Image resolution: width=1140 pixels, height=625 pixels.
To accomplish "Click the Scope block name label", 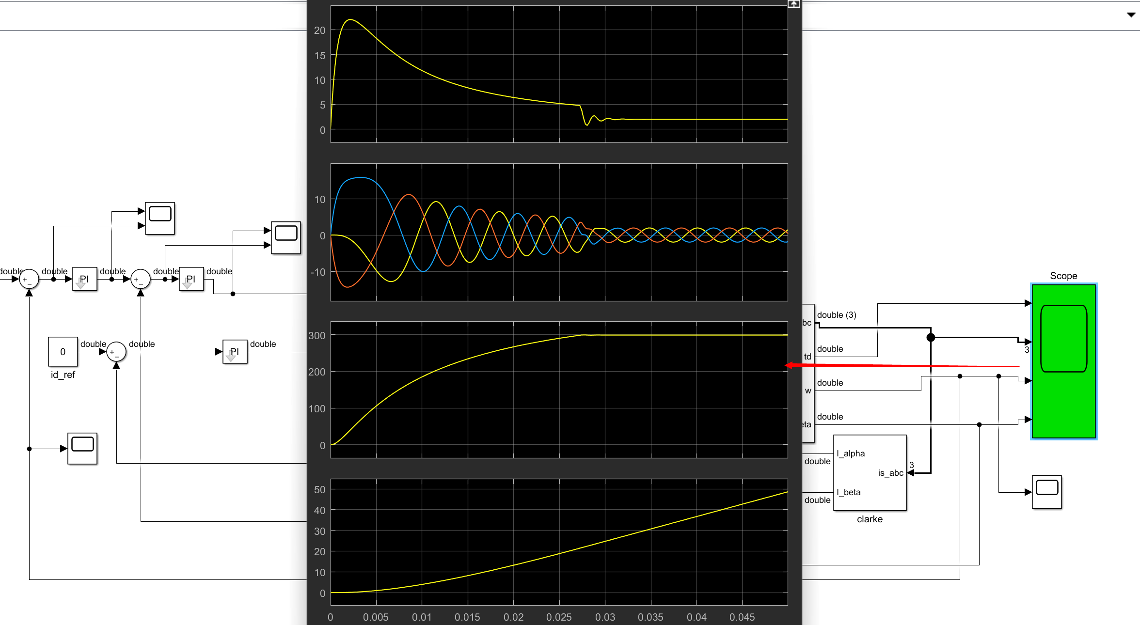I will [1063, 276].
